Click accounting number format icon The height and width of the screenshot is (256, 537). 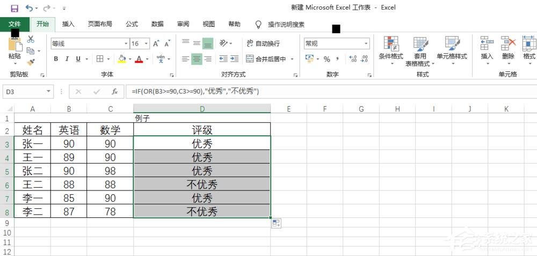(x=309, y=59)
